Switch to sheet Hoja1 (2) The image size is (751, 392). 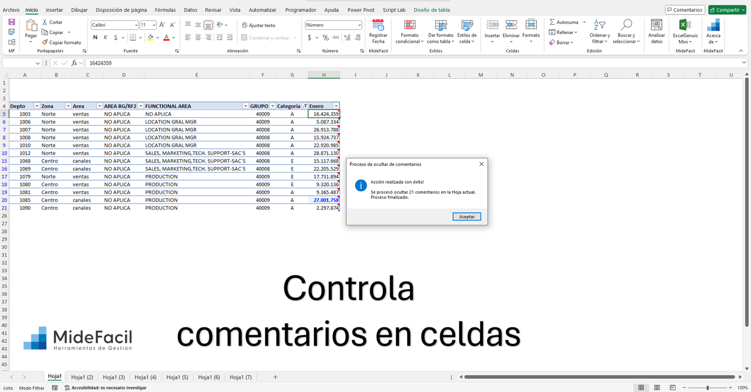point(82,377)
